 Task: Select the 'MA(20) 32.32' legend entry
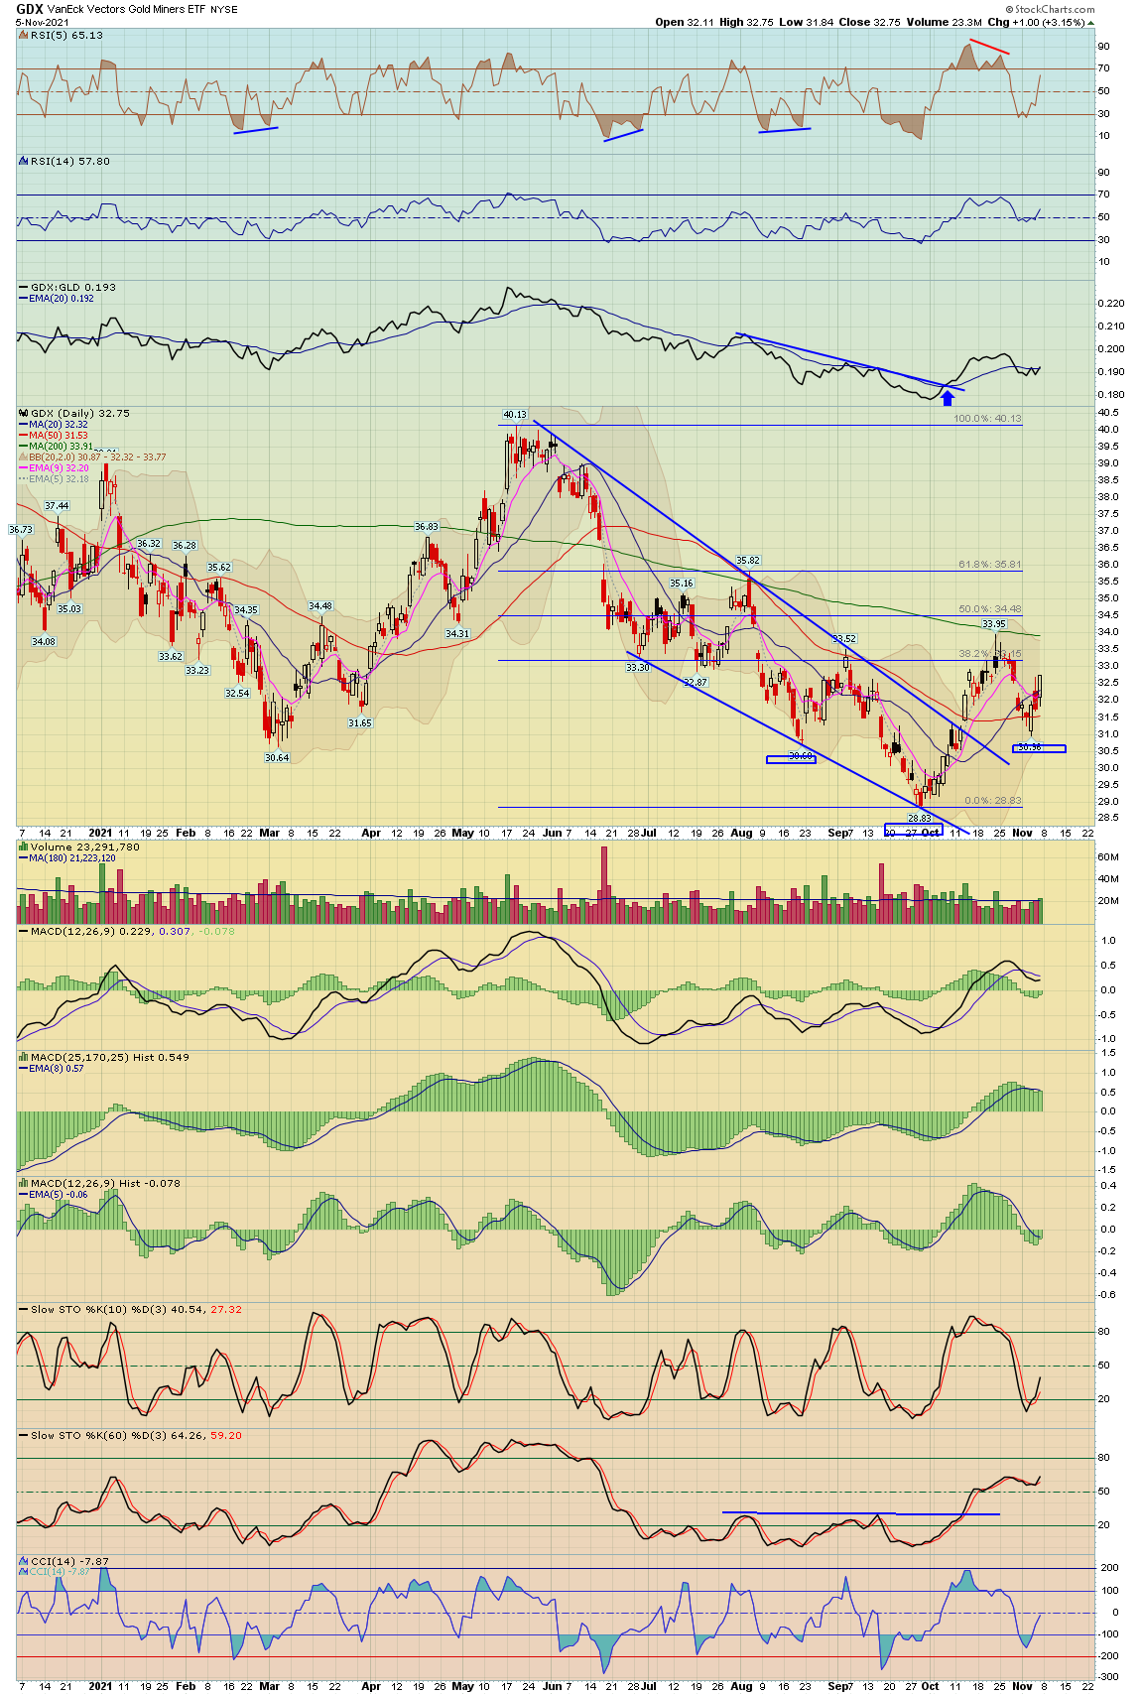pyautogui.click(x=54, y=424)
